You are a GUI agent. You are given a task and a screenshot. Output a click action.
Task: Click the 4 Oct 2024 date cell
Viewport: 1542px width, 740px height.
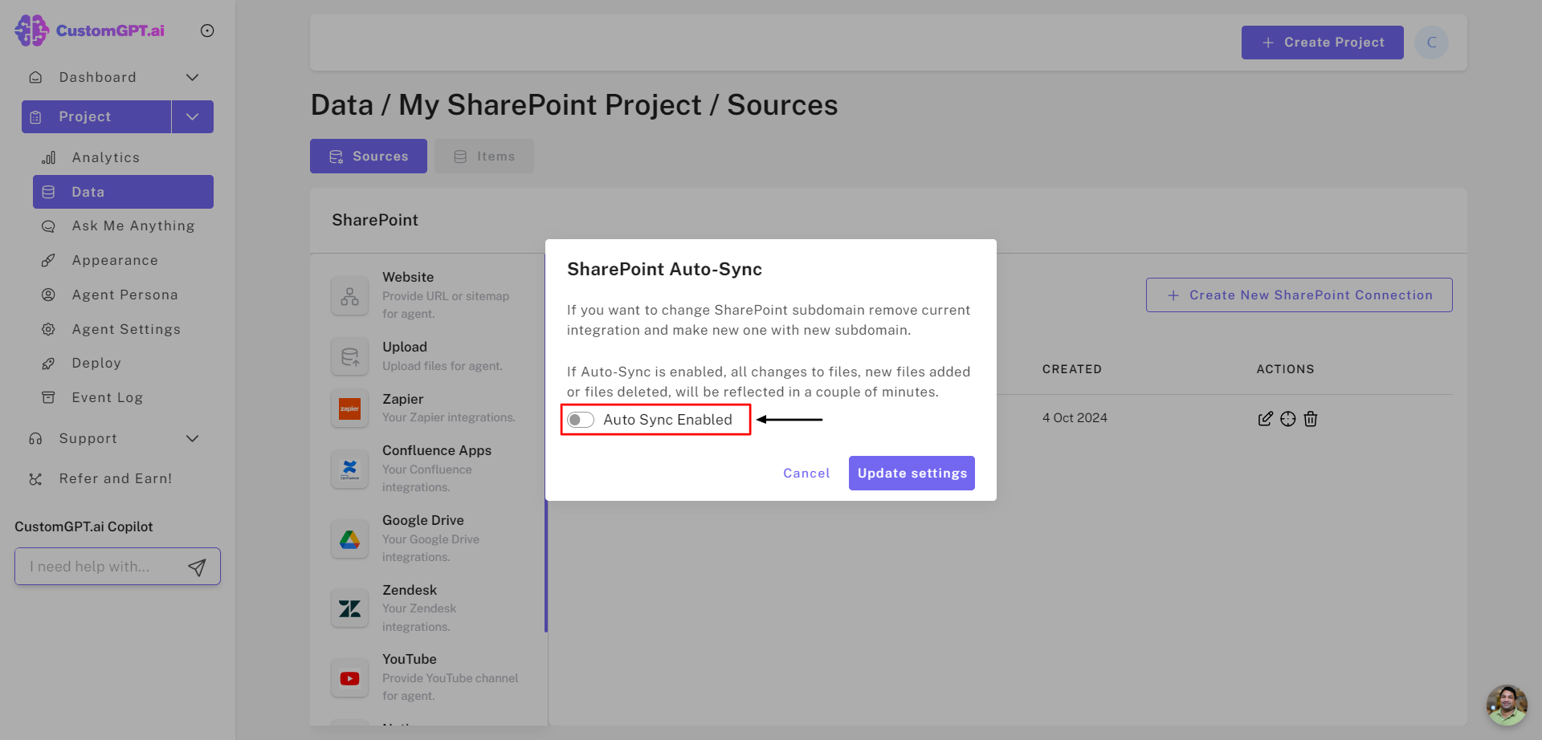pos(1075,418)
